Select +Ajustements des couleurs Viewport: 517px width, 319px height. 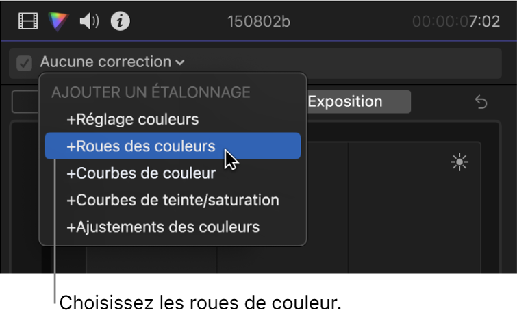click(163, 227)
